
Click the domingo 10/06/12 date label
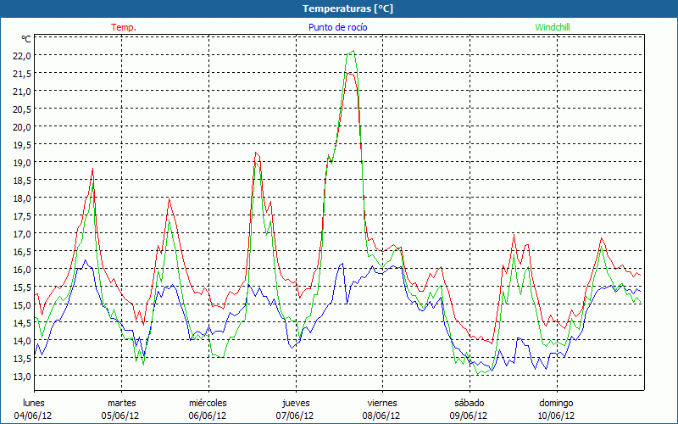pyautogui.click(x=556, y=409)
